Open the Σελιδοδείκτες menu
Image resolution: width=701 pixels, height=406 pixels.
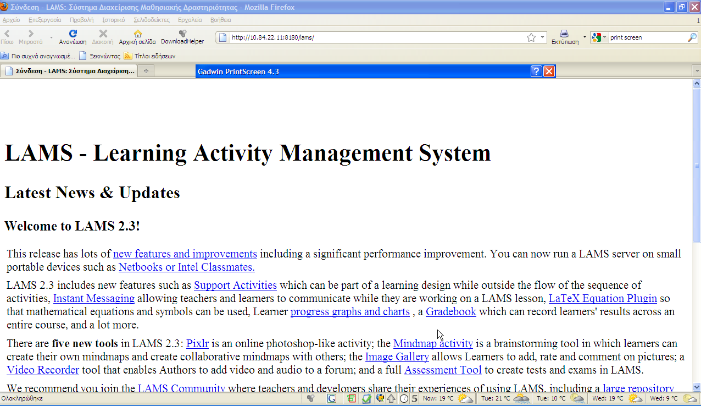pyautogui.click(x=152, y=20)
